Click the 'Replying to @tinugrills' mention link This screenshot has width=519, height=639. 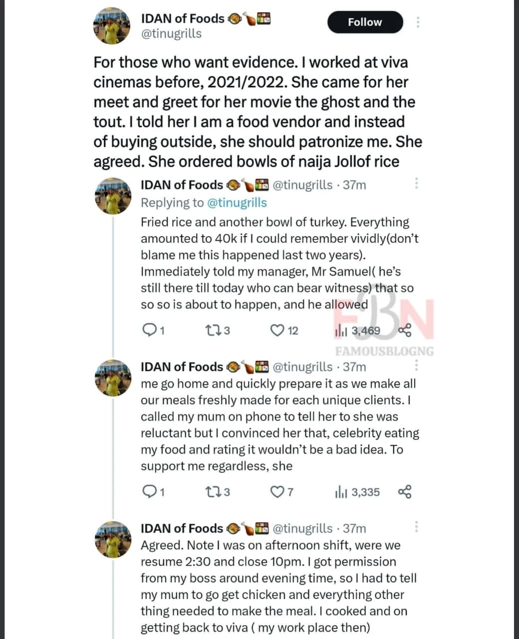point(237,203)
